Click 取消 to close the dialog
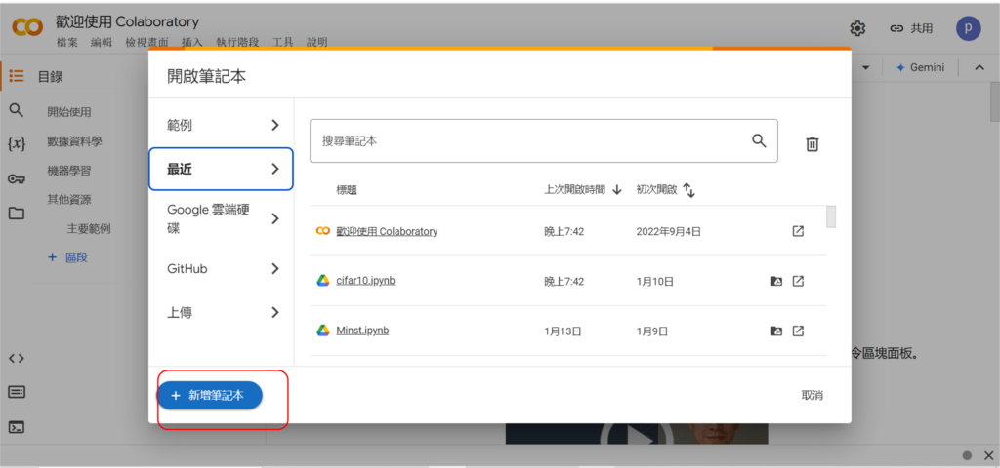Viewport: 1000px width, 468px height. (x=812, y=395)
